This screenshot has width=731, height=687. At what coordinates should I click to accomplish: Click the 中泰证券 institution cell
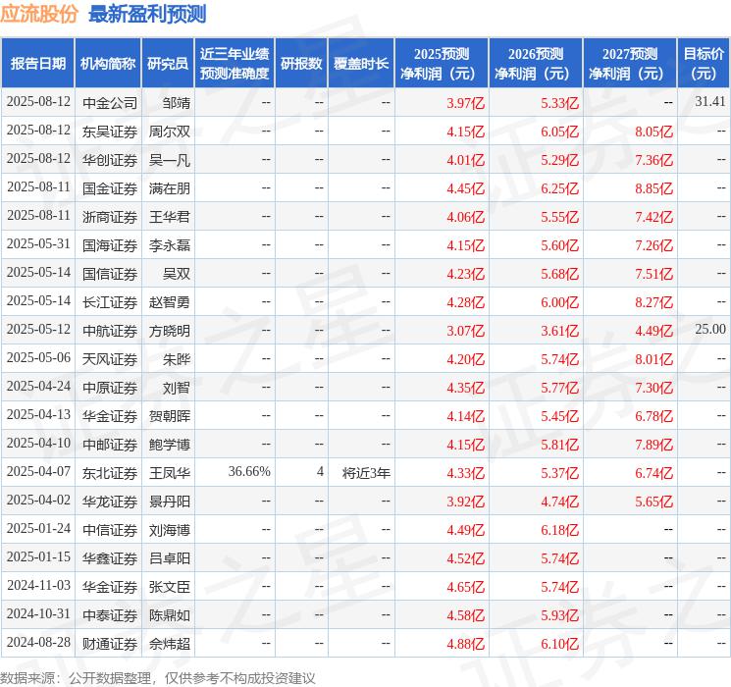(x=110, y=615)
